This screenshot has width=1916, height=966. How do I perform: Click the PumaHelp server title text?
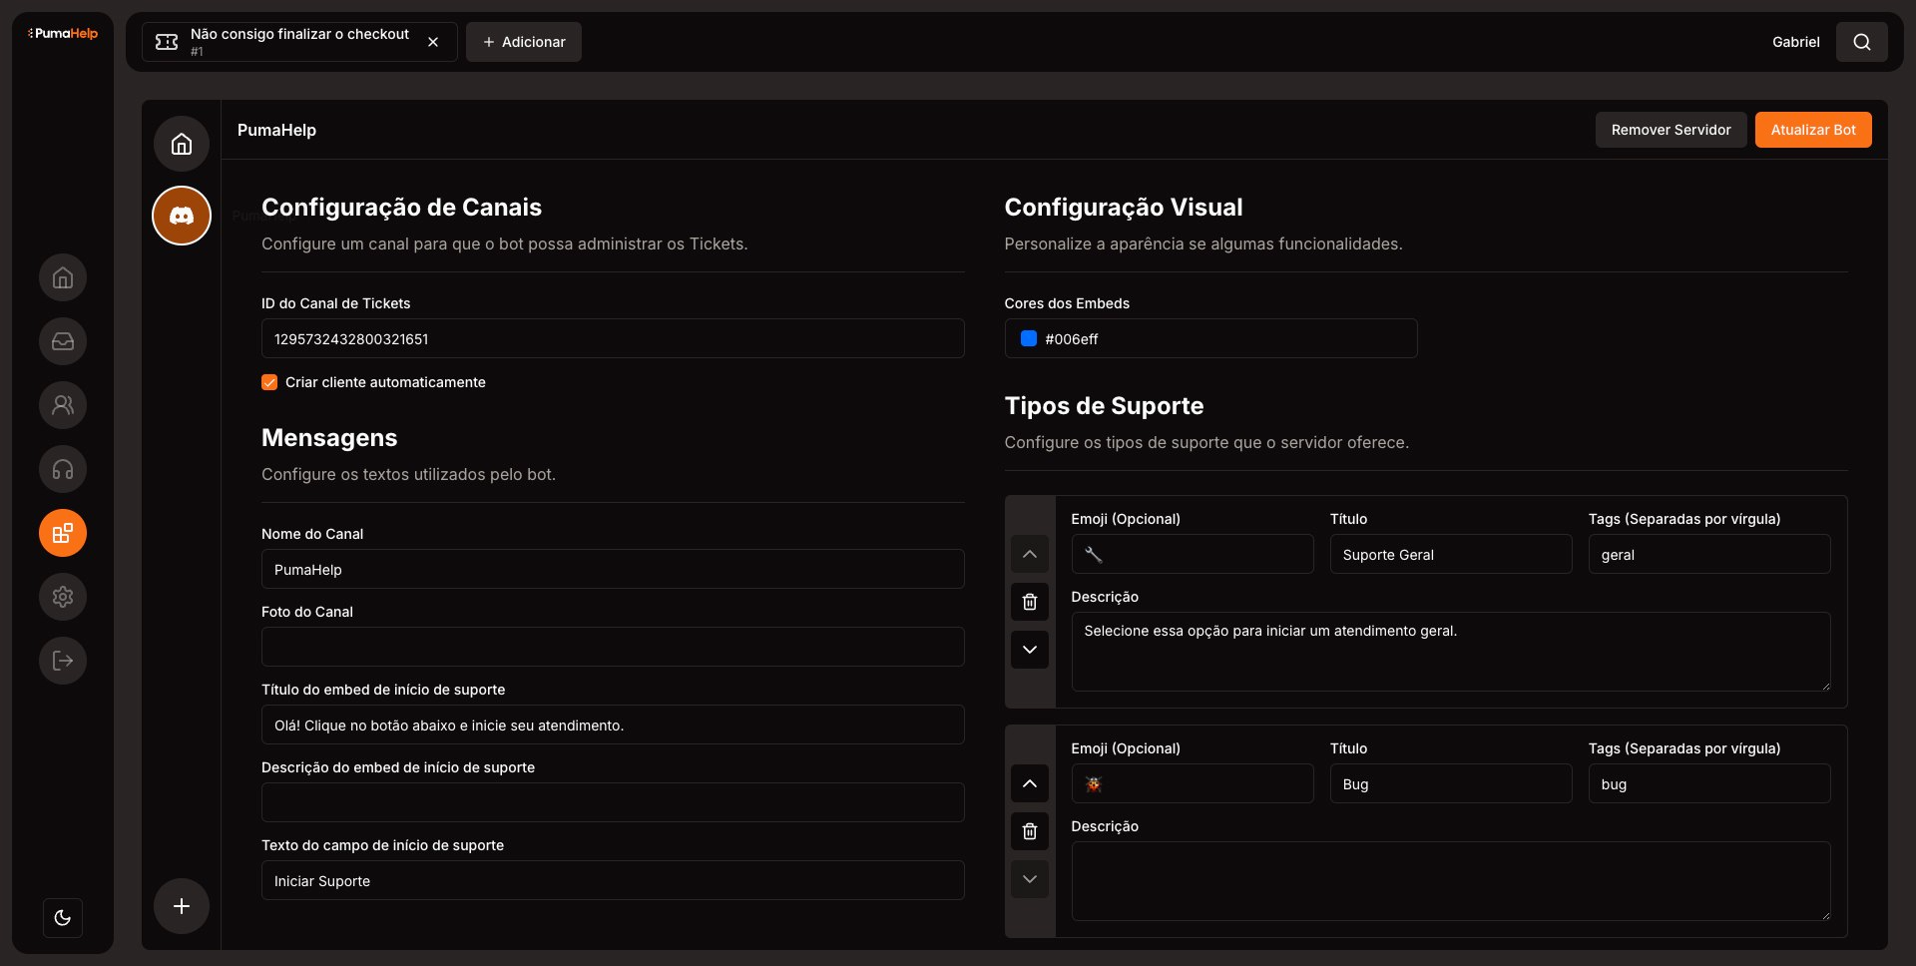coord(276,130)
